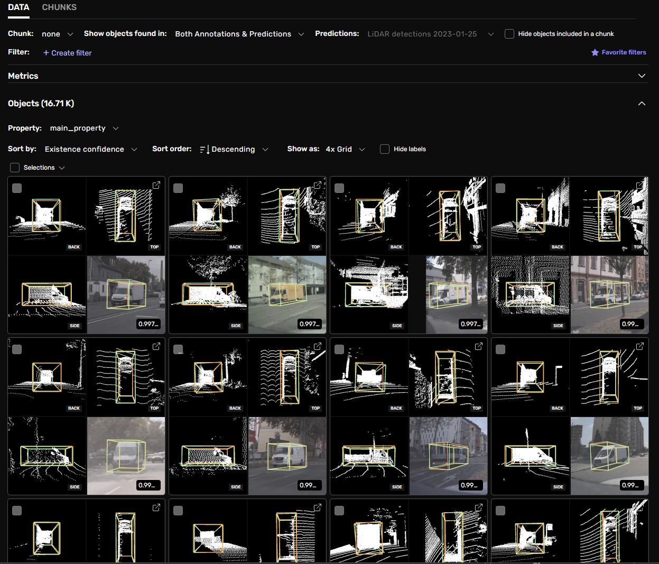Click first-row second card confidence badge
This screenshot has height=564, width=659.
[310, 323]
